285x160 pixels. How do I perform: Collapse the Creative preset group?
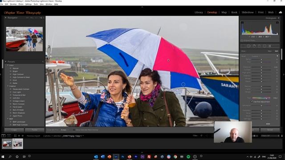click(8, 86)
